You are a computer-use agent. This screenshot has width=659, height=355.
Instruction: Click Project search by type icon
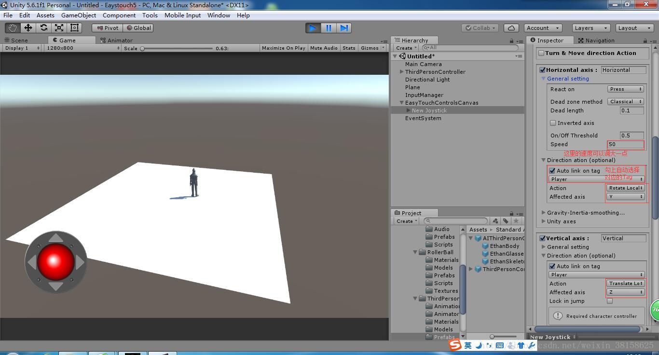click(495, 221)
